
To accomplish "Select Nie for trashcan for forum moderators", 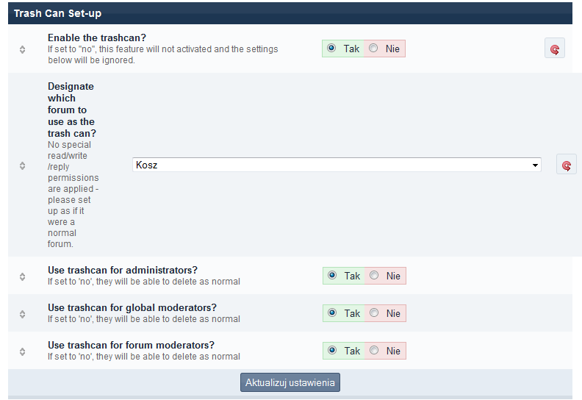I will pyautogui.click(x=374, y=351).
